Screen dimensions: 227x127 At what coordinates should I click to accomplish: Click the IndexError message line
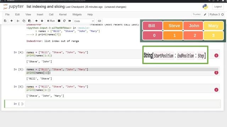click(x=53, y=41)
